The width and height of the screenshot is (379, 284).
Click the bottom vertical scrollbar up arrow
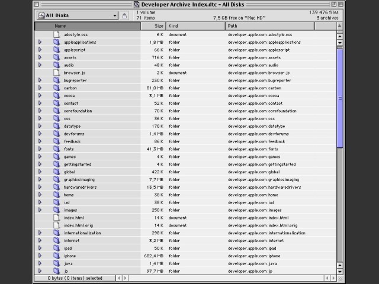coord(340,266)
